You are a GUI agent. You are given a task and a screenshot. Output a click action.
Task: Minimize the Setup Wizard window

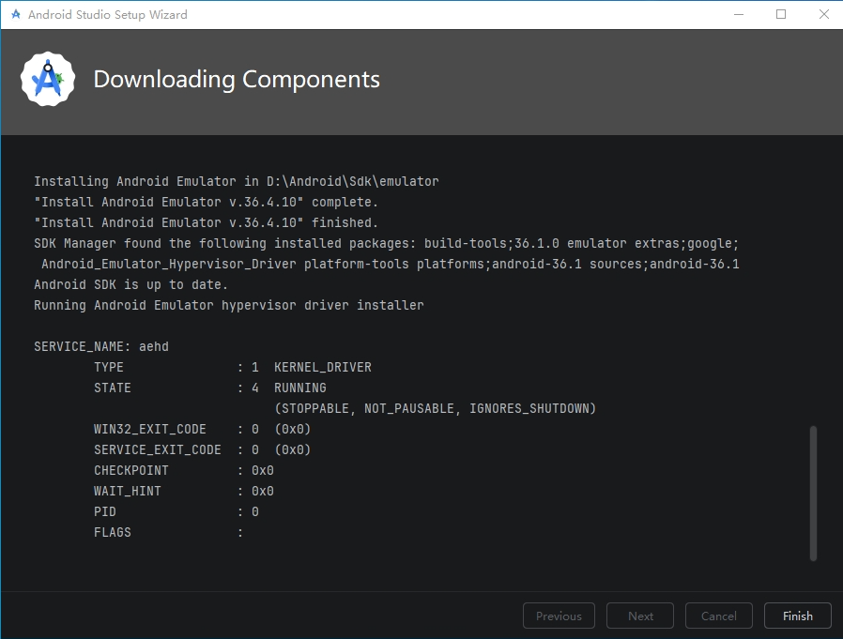point(739,14)
